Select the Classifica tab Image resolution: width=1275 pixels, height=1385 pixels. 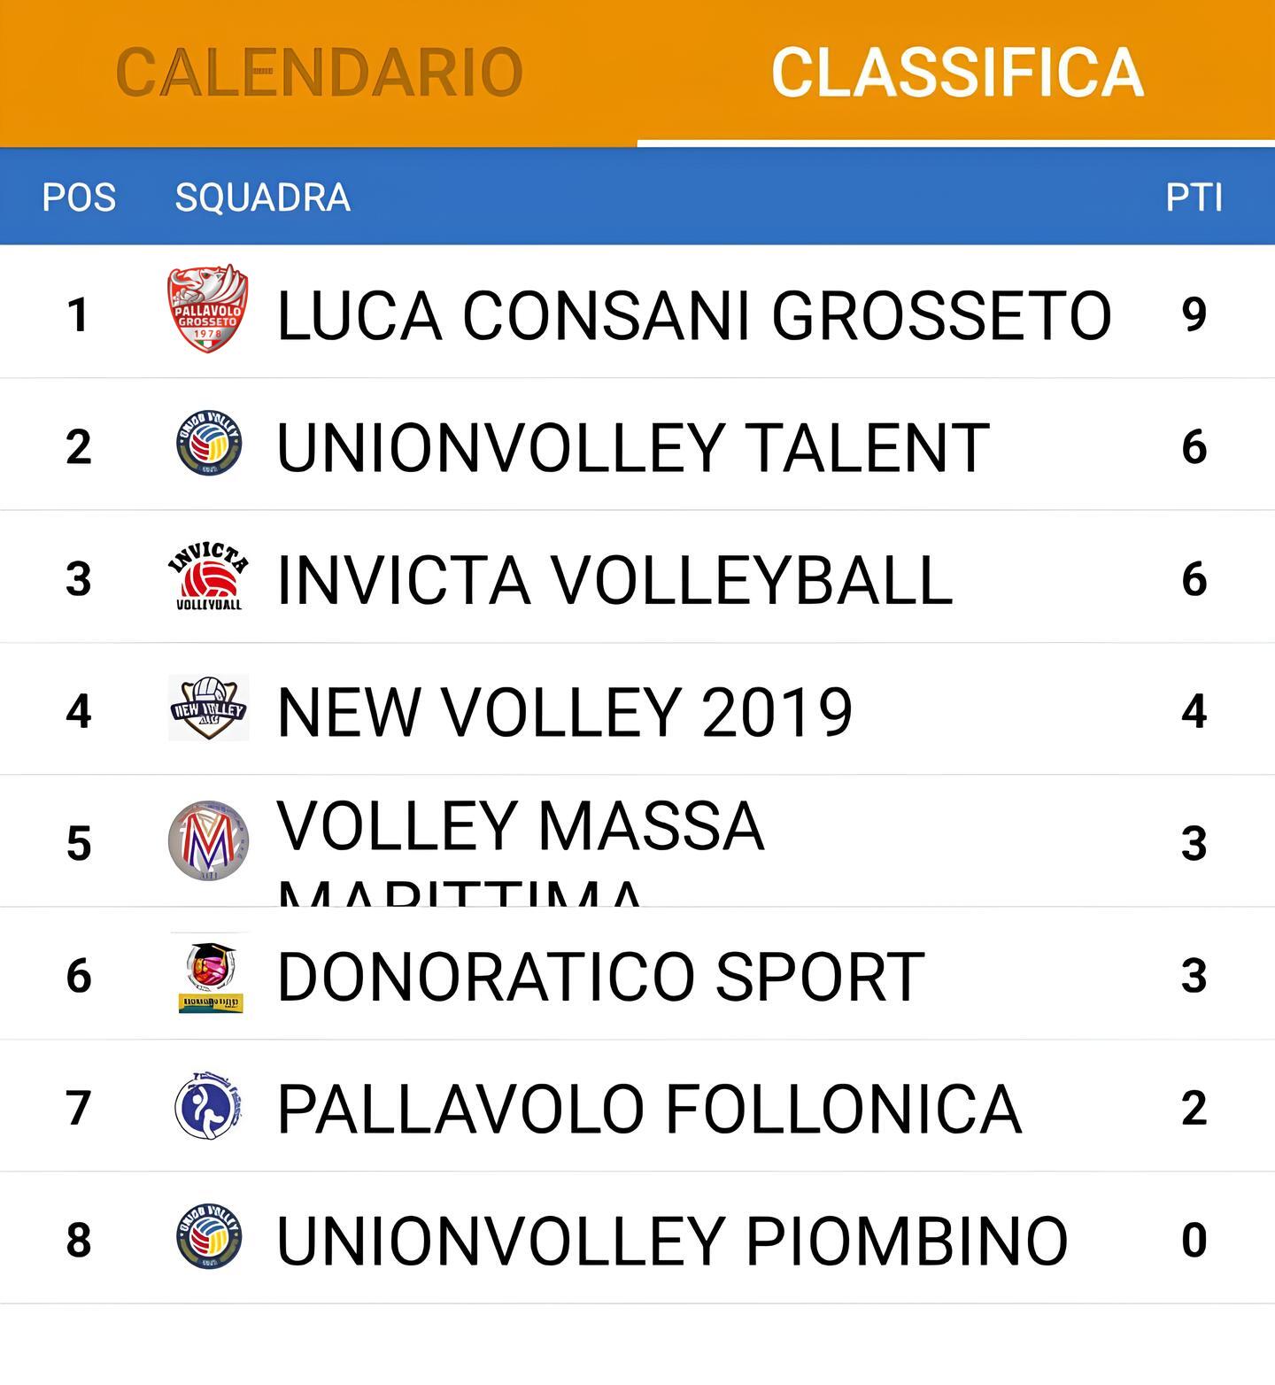pos(956,73)
